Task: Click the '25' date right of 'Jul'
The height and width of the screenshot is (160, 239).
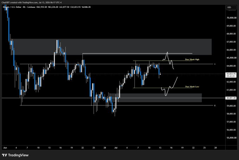Action: (205, 148)
